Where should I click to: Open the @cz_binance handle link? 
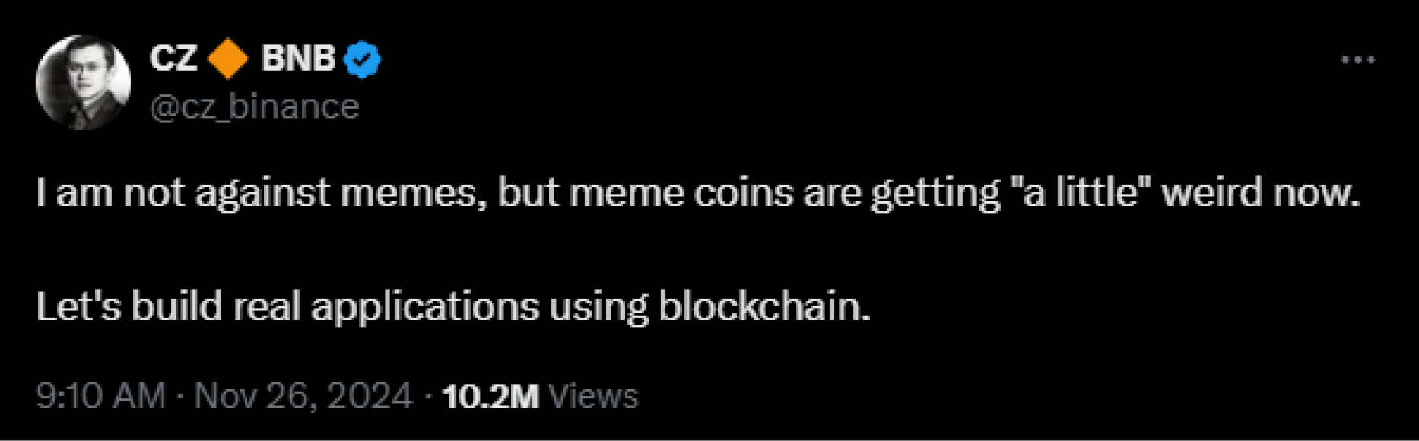[x=255, y=106]
